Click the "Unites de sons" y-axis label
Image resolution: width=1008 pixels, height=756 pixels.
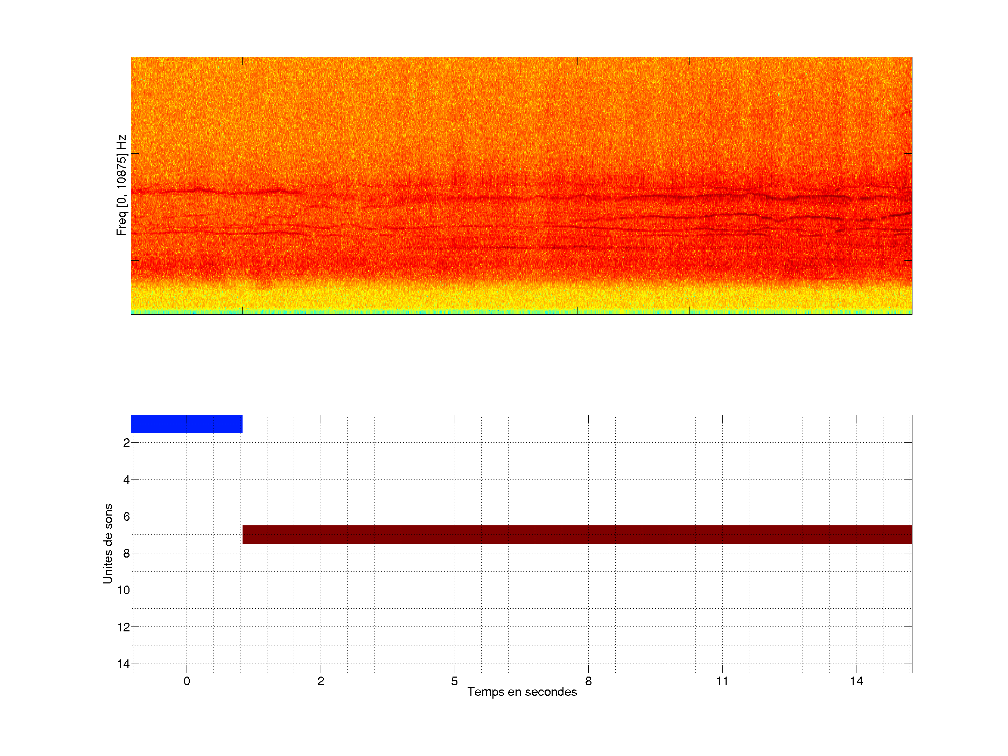tap(107, 543)
